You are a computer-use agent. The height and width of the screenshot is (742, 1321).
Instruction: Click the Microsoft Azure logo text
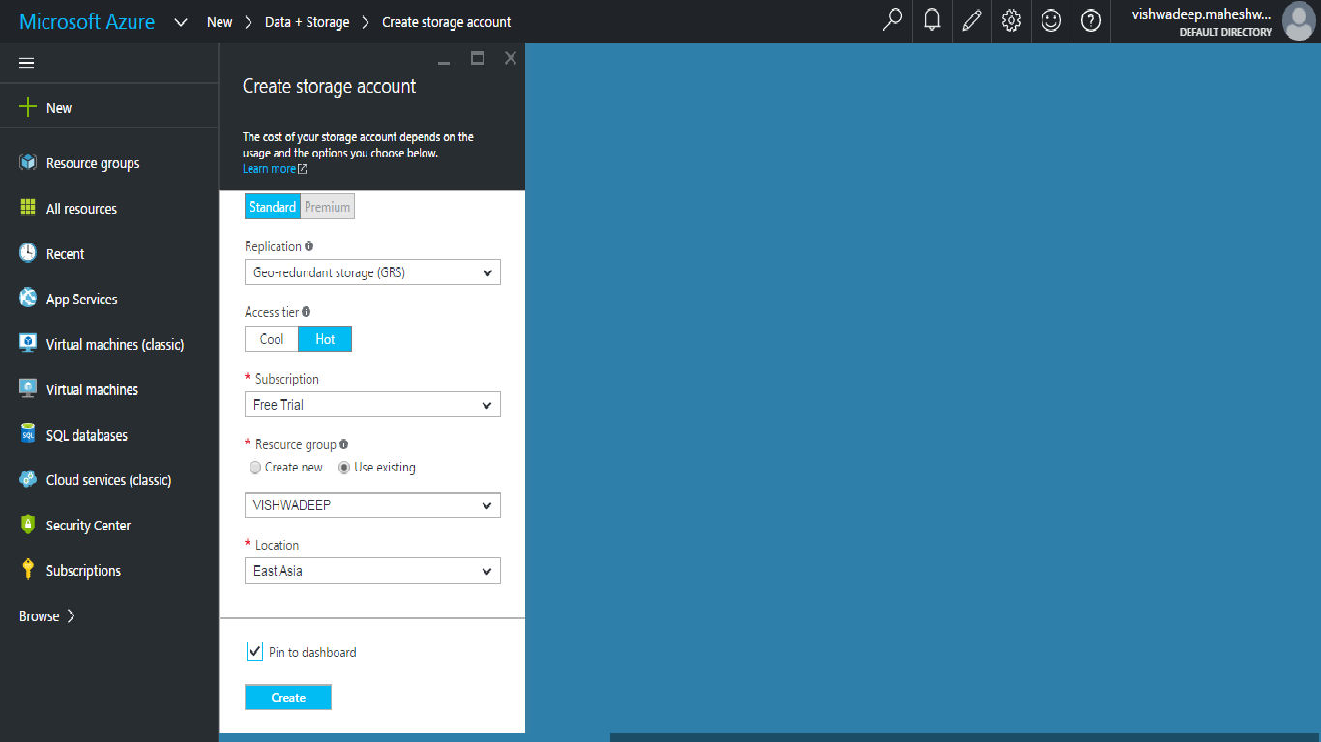coord(87,21)
